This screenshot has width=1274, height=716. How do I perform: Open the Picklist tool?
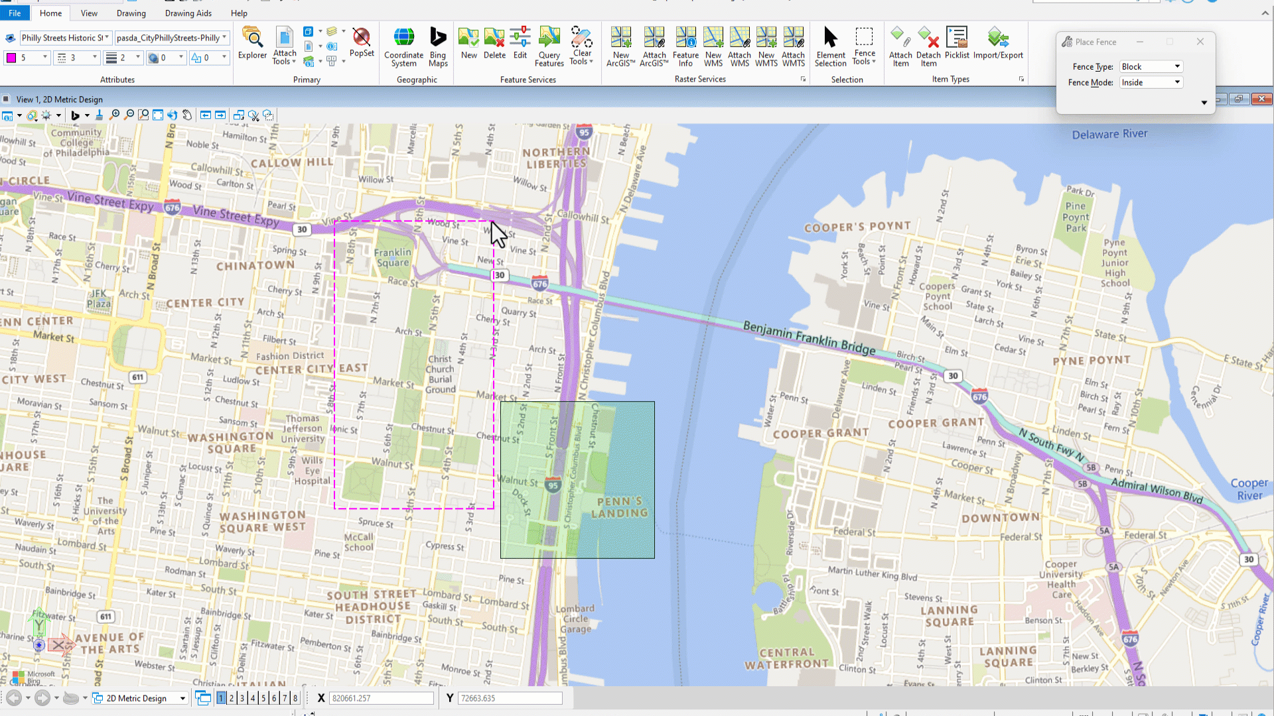click(957, 44)
